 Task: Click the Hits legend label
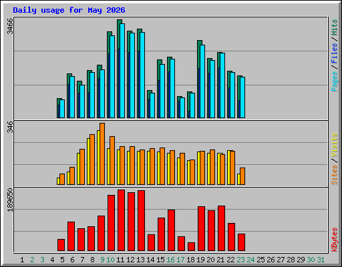[x=335, y=27]
